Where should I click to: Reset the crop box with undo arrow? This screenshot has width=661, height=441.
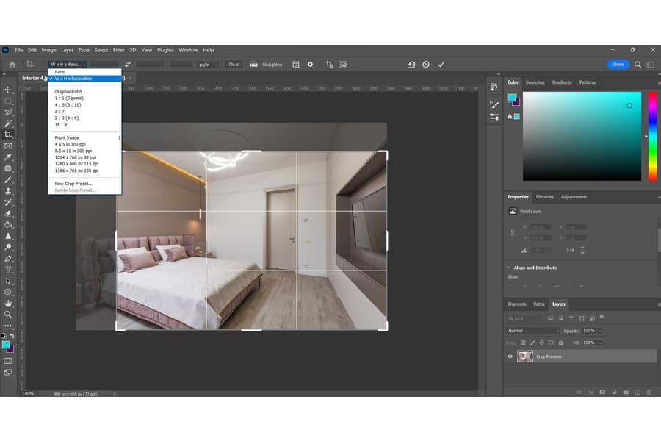point(411,65)
